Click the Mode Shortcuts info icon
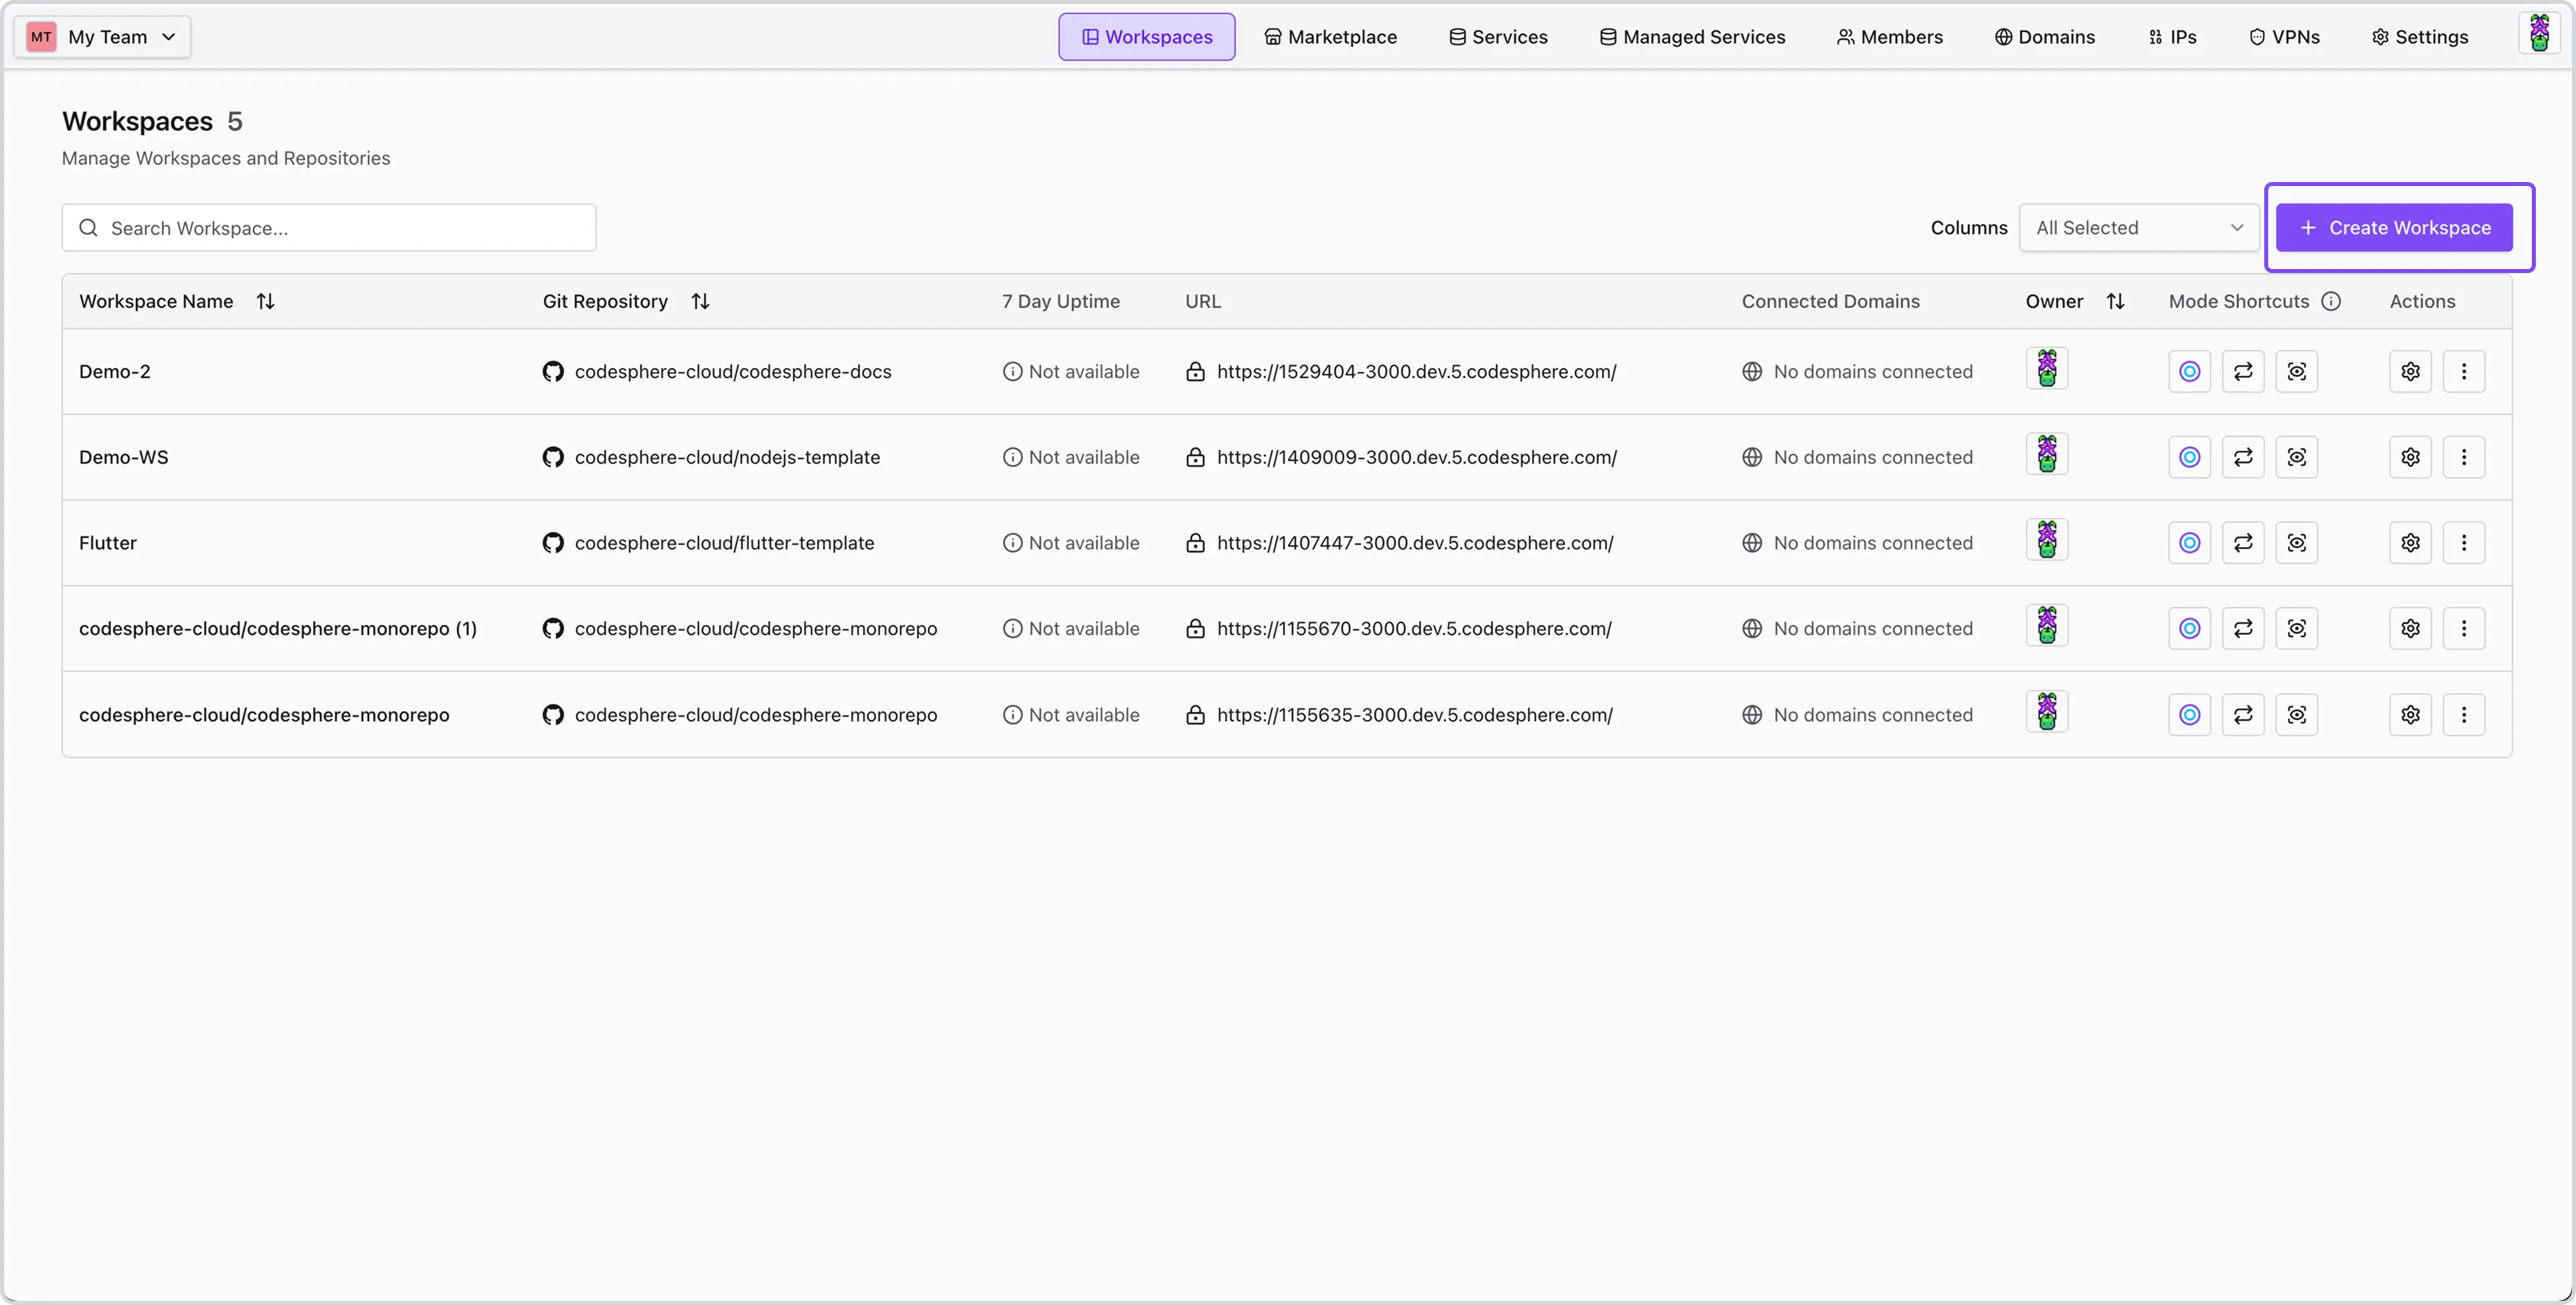Image resolution: width=2576 pixels, height=1305 pixels. [2331, 301]
